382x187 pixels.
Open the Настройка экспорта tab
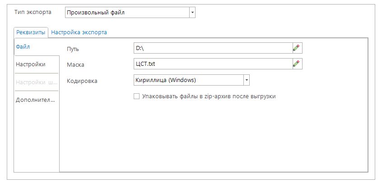tap(79, 32)
